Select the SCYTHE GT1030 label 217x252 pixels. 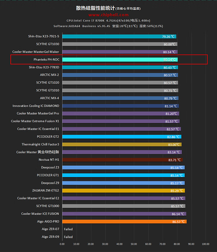pos(47,44)
